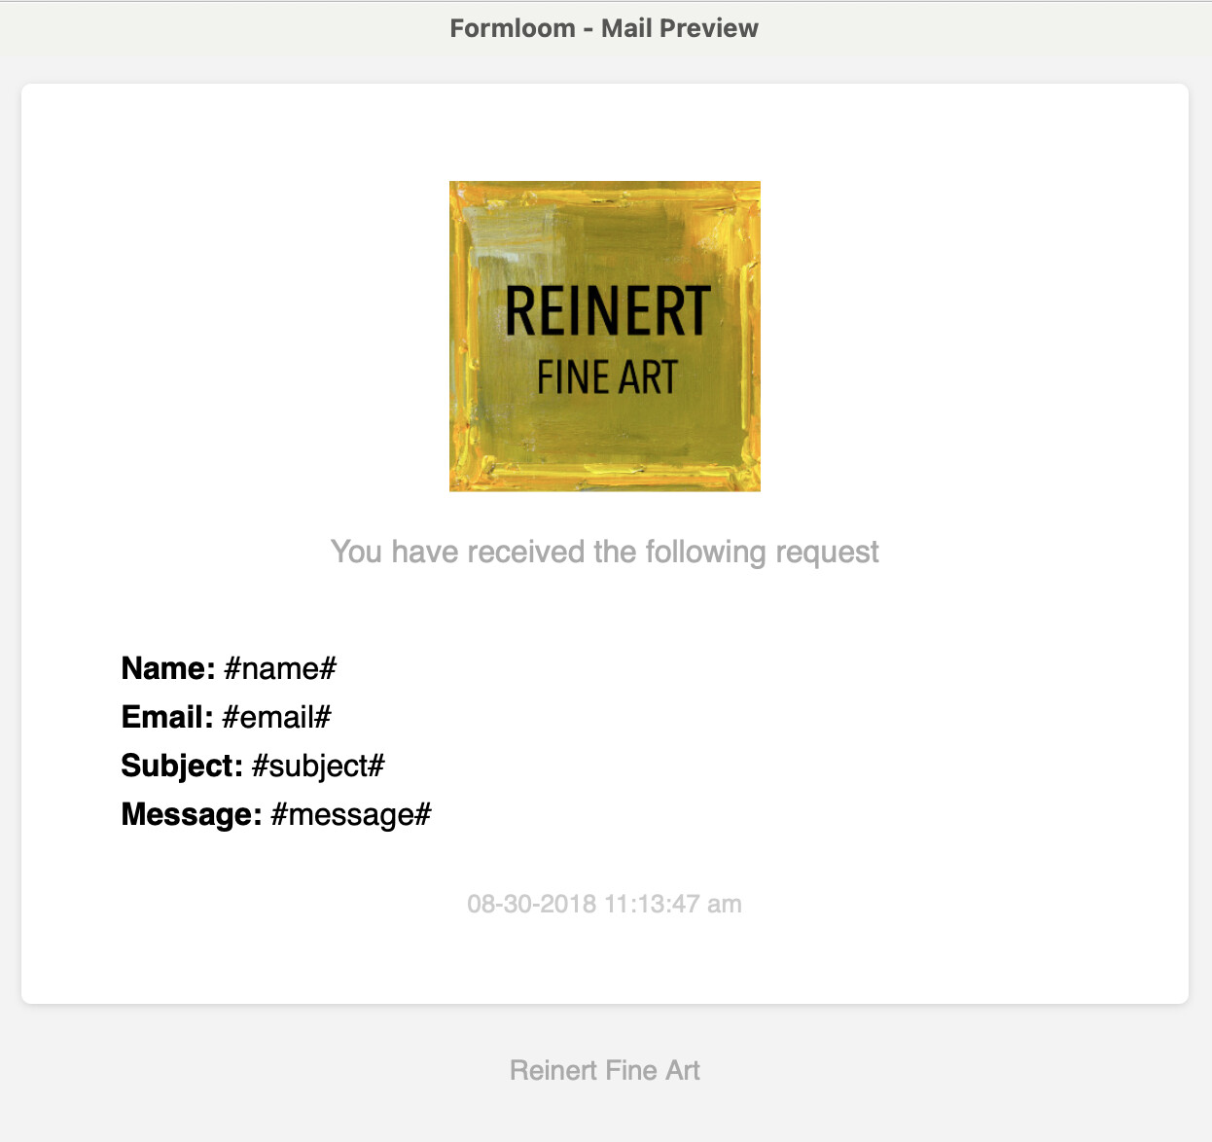1212x1142 pixels.
Task: Click the FINE ART text in the logo
Action: 607,377
